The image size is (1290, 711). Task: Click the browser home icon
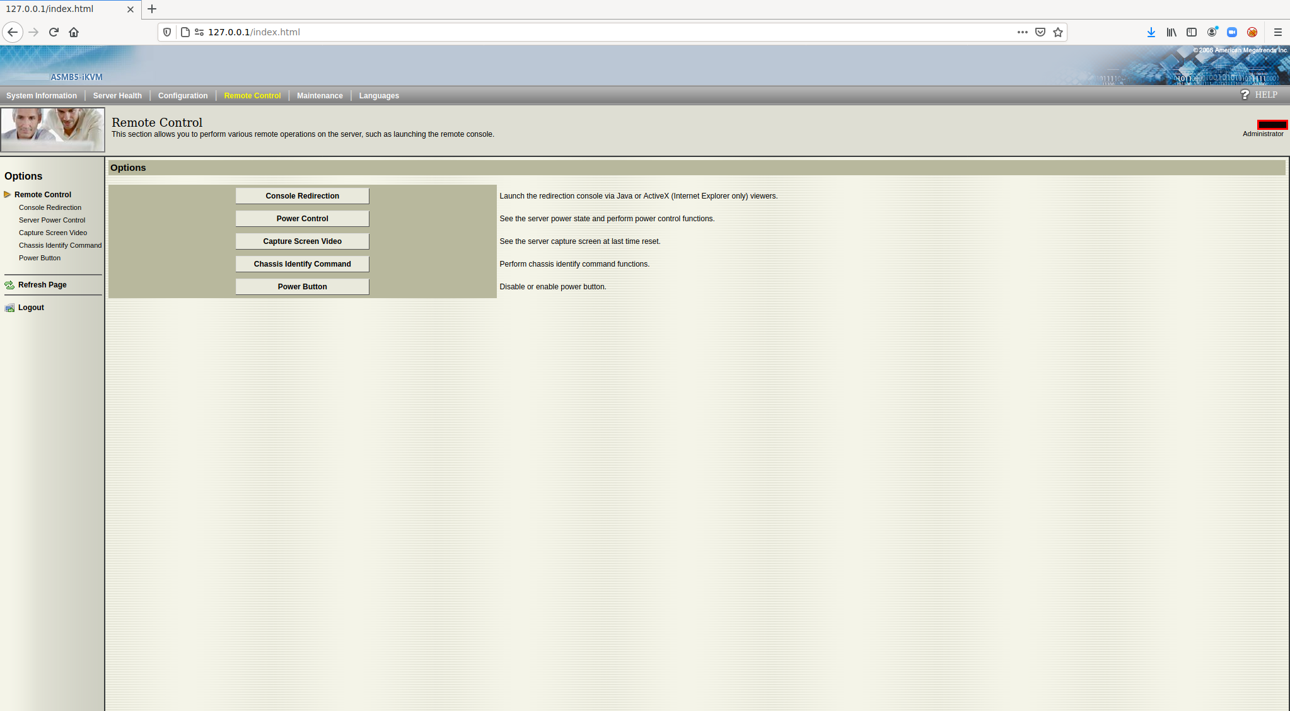74,32
